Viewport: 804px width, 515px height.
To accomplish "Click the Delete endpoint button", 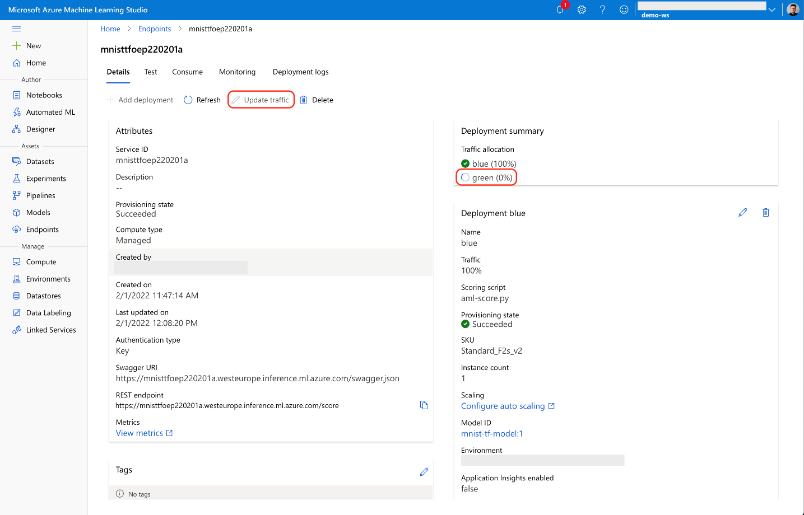I will pyautogui.click(x=317, y=100).
